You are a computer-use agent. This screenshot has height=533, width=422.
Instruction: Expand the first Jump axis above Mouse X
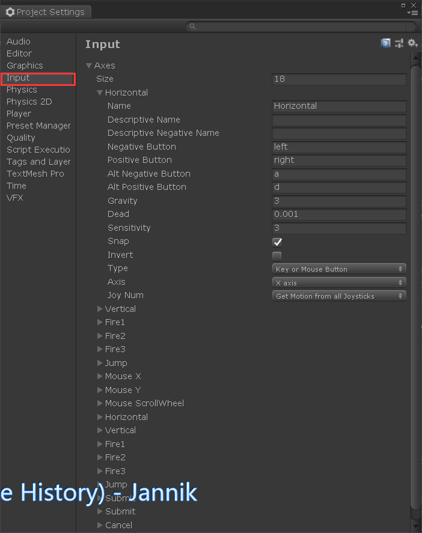point(100,363)
